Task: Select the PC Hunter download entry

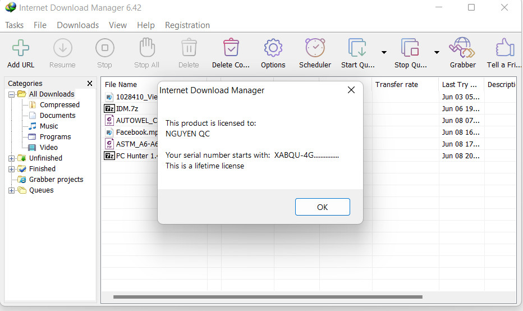Action: click(x=136, y=156)
